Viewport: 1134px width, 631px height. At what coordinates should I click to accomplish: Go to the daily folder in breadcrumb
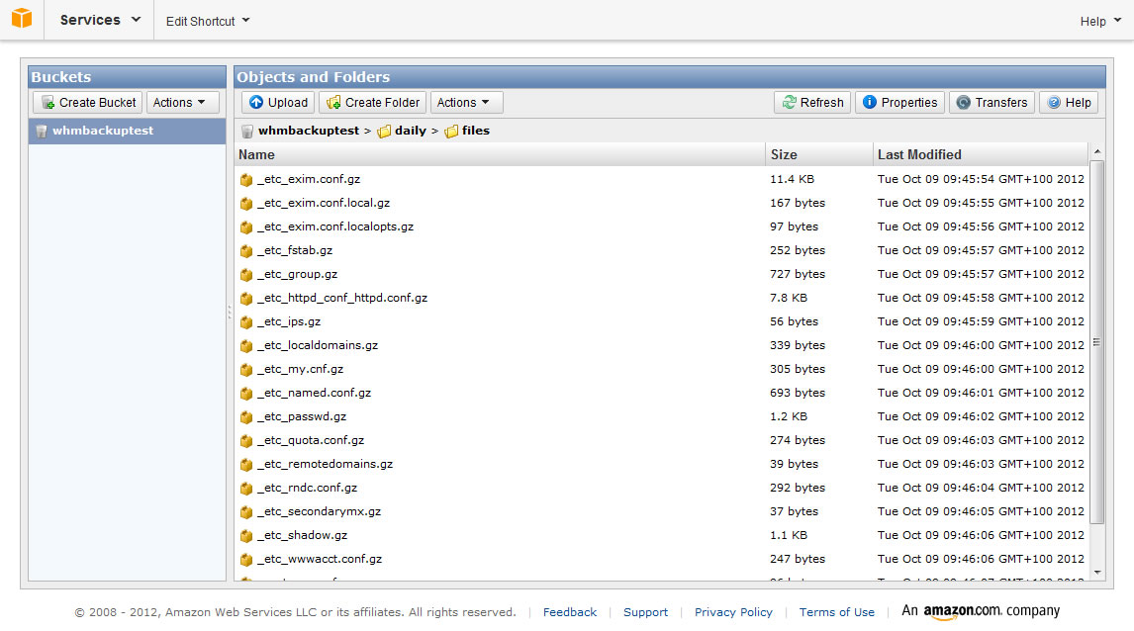410,131
